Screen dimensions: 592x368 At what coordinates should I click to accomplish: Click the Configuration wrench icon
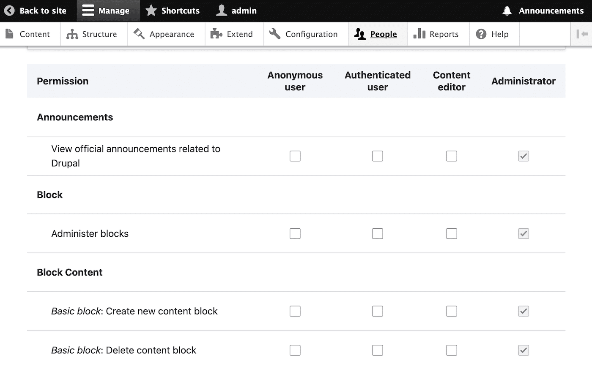pos(275,34)
